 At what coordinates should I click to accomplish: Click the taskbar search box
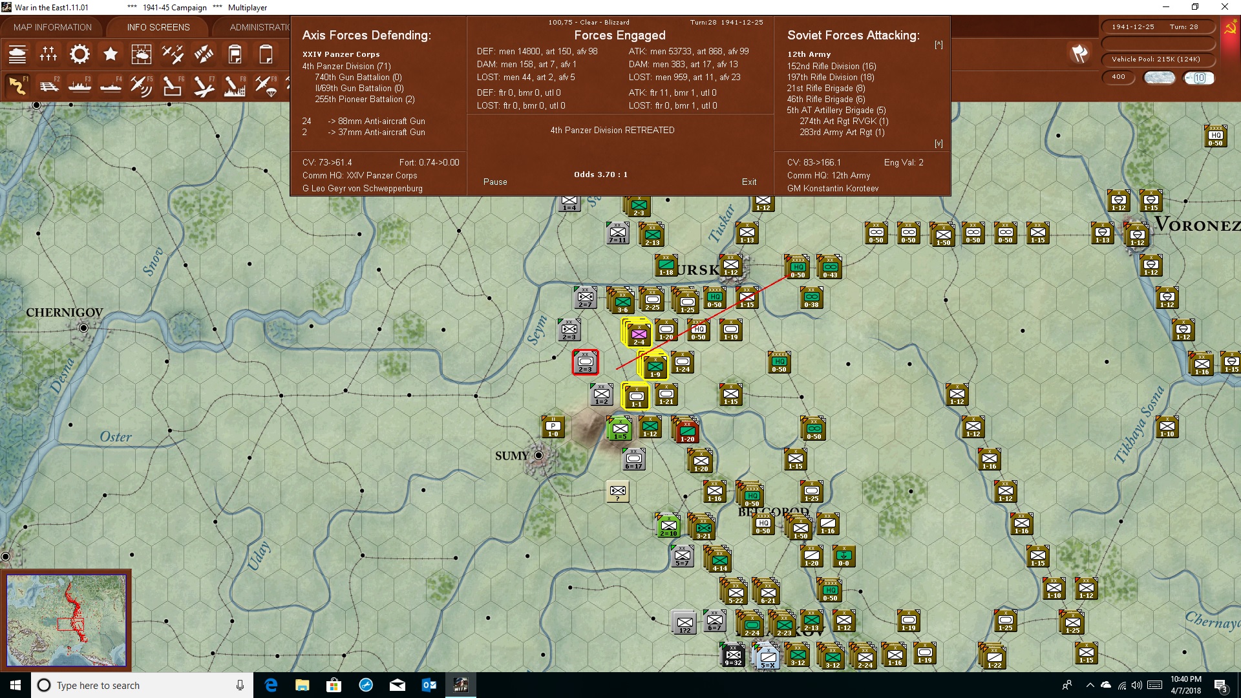[x=142, y=685]
